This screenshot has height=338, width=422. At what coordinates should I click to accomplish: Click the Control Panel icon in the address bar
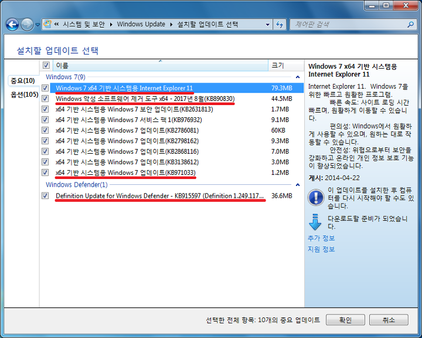(x=47, y=24)
